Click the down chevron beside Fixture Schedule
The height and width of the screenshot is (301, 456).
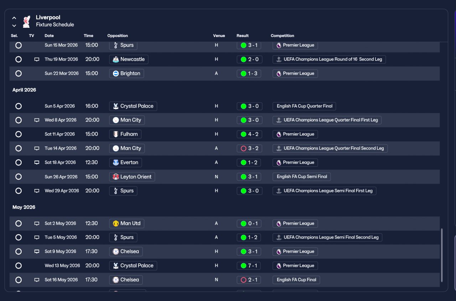(14, 25)
